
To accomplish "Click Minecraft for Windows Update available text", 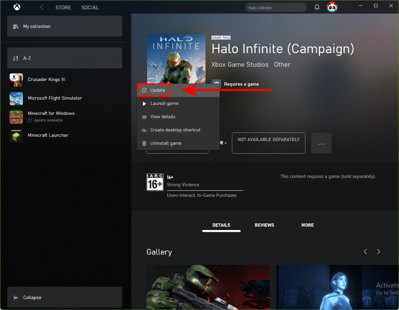I will [x=48, y=120].
